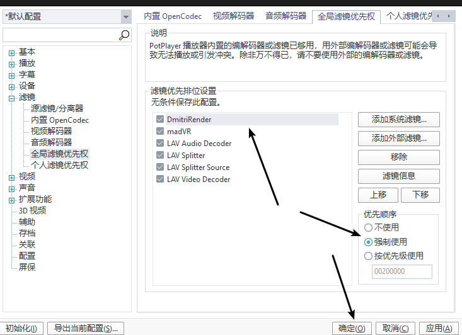Open the 3D 视频 settings page

point(32,211)
